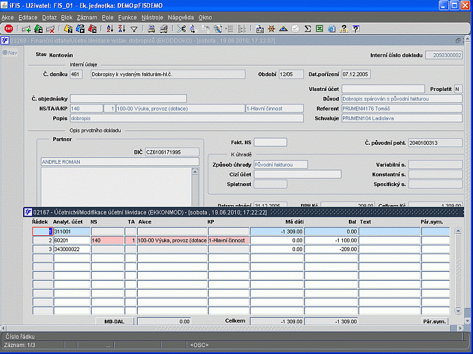Click the Analyt. účet cell 343000022
Screen dimensions: 473x354
(x=71, y=249)
